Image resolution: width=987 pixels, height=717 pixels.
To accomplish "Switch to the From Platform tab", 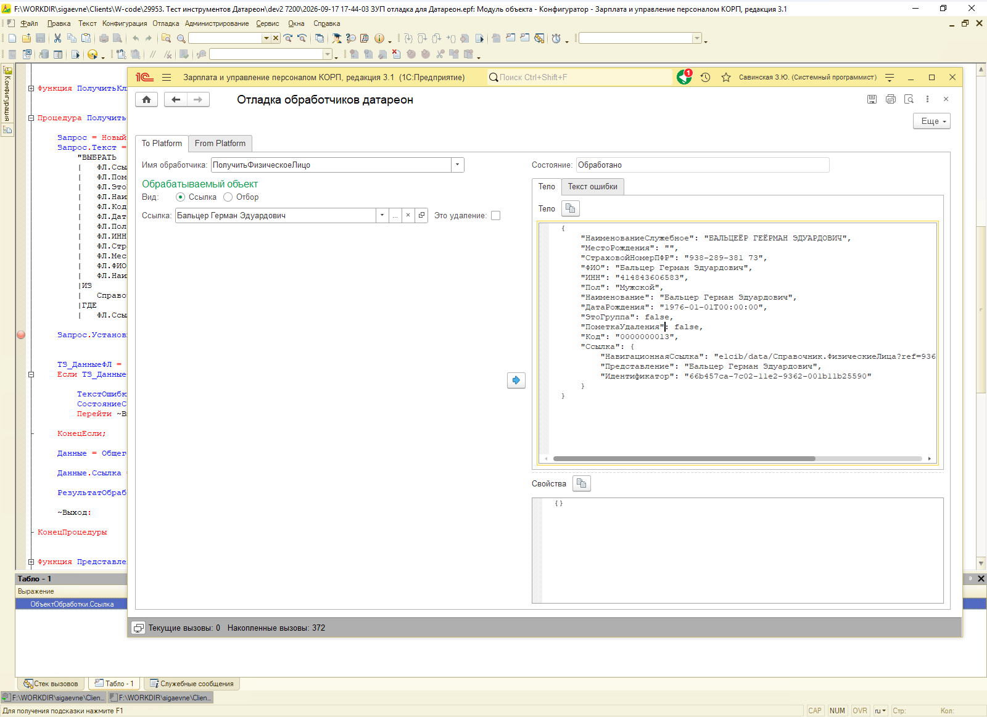I will click(220, 143).
